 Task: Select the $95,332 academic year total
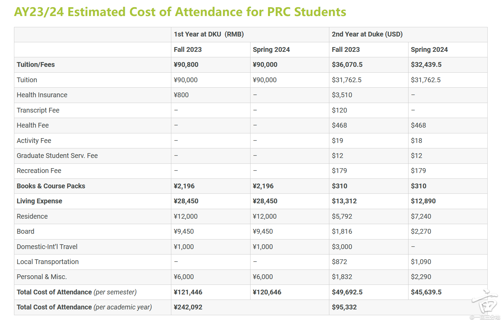(x=344, y=307)
